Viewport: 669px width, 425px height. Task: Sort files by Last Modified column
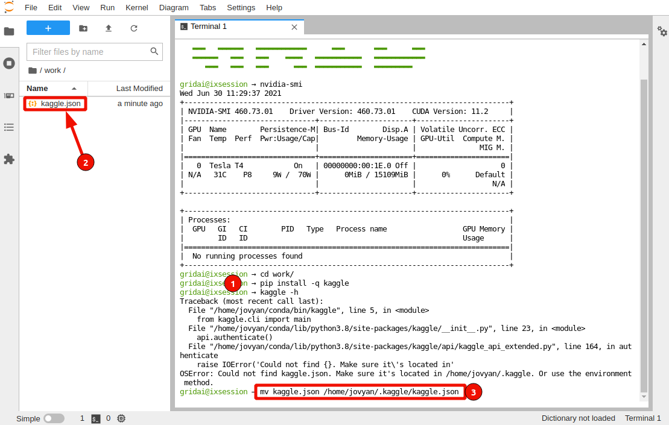coord(139,89)
